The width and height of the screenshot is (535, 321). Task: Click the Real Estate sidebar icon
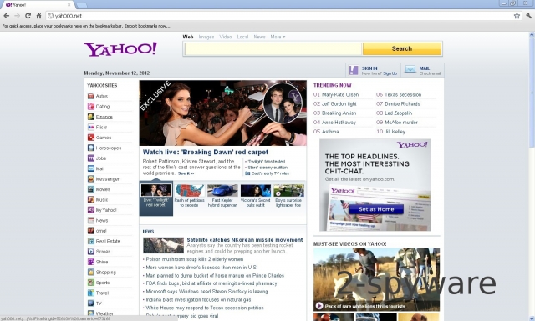click(91, 241)
